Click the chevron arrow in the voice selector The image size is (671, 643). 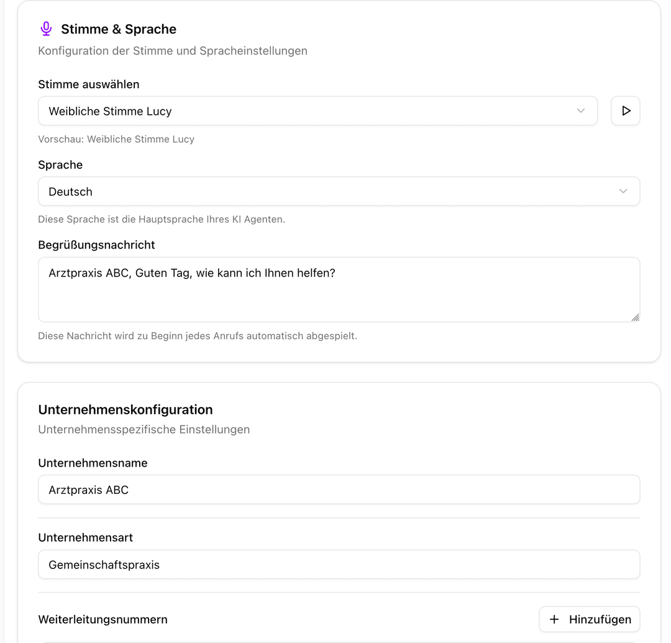pos(581,111)
